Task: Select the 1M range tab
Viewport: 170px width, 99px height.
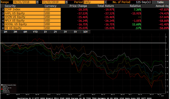Action: click(5, 32)
